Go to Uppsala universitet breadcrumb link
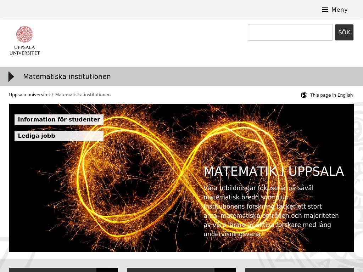Image resolution: width=363 pixels, height=272 pixels. click(29, 95)
